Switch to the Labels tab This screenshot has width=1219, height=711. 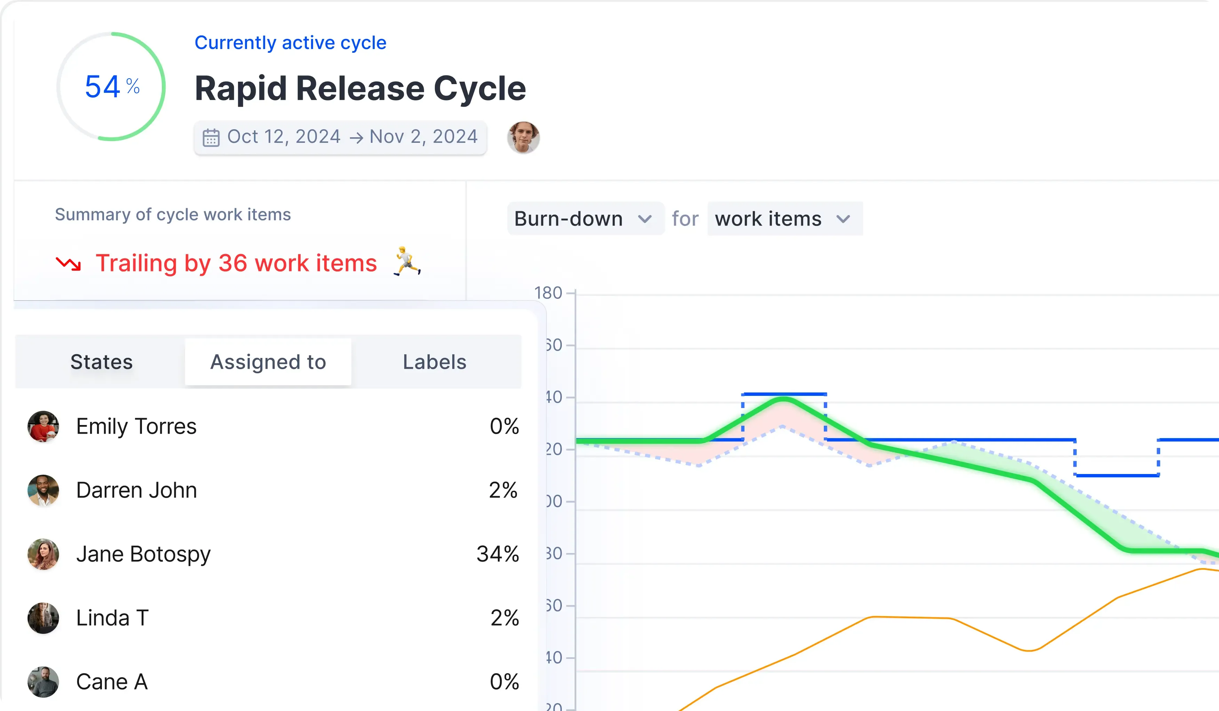tap(435, 362)
